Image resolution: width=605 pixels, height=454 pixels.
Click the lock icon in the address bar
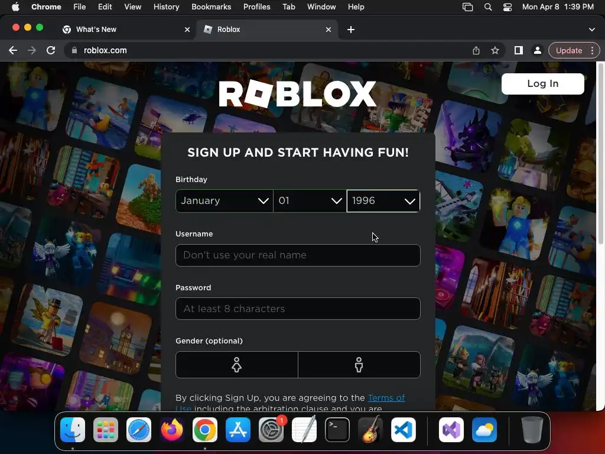tap(74, 50)
